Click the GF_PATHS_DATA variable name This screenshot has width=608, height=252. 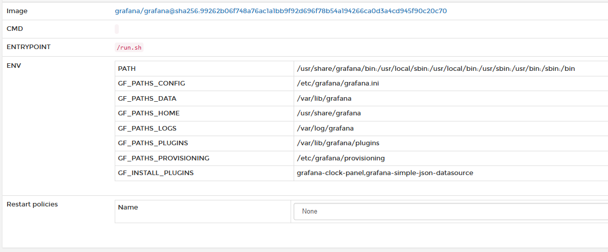pyautogui.click(x=147, y=99)
